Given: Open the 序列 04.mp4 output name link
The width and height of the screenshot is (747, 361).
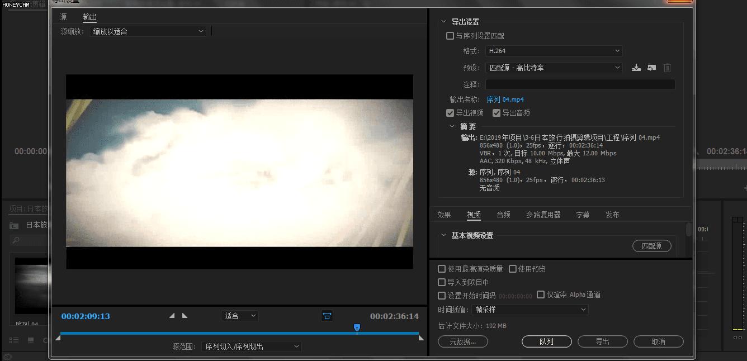Looking at the screenshot, I should (x=505, y=99).
